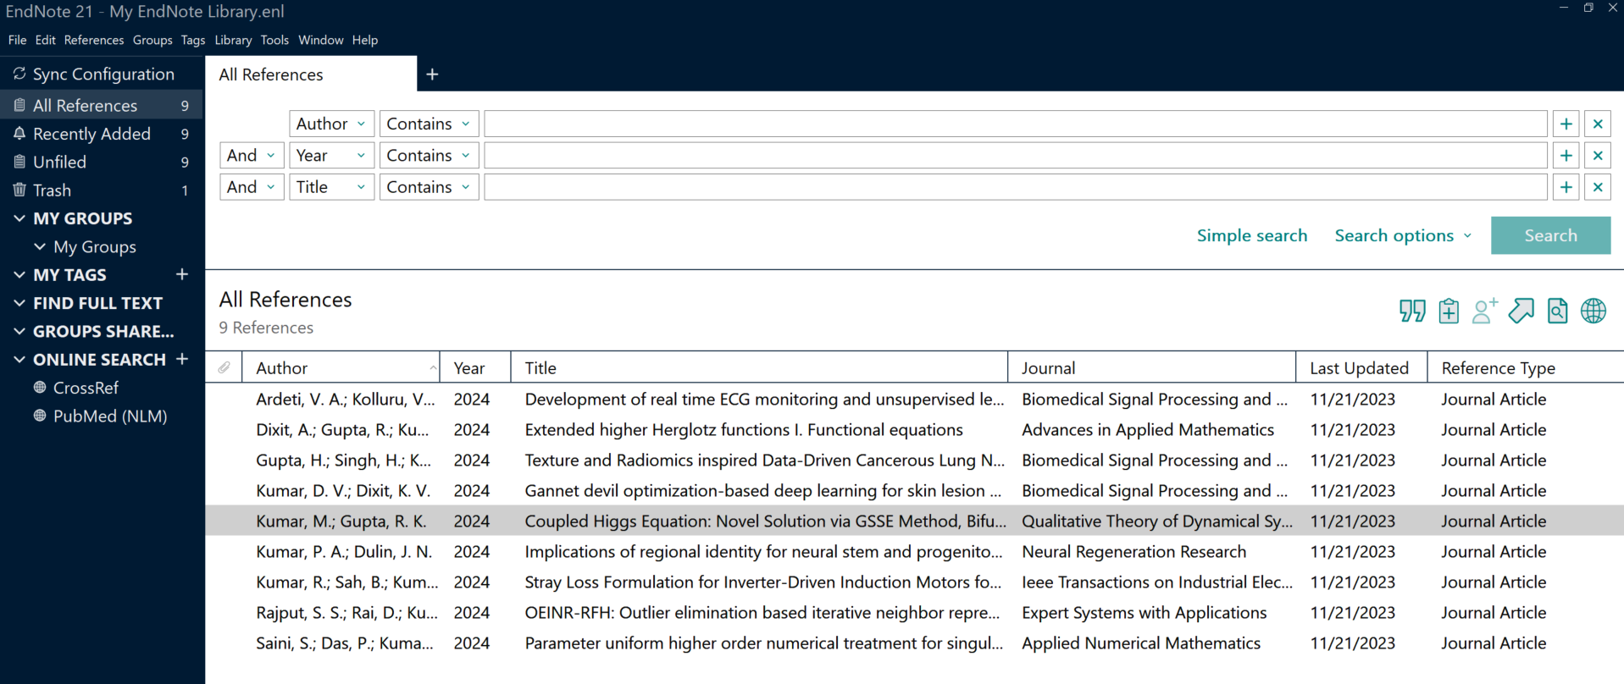Image resolution: width=1624 pixels, height=684 pixels.
Task: Open the first And operator dropdown
Action: tap(252, 156)
